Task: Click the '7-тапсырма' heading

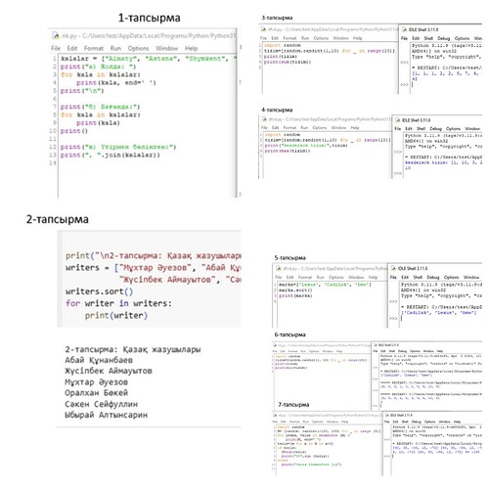Action: click(x=293, y=405)
